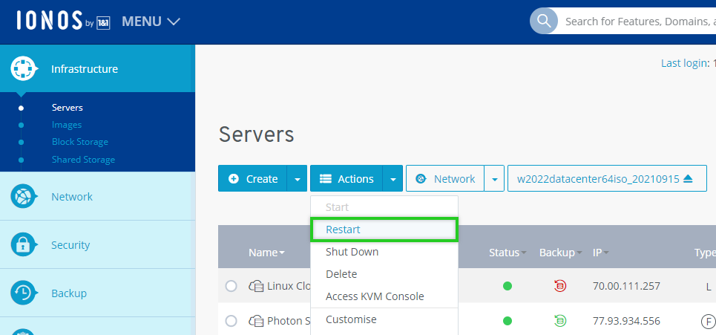Click the Security padlock icon

[x=24, y=245]
